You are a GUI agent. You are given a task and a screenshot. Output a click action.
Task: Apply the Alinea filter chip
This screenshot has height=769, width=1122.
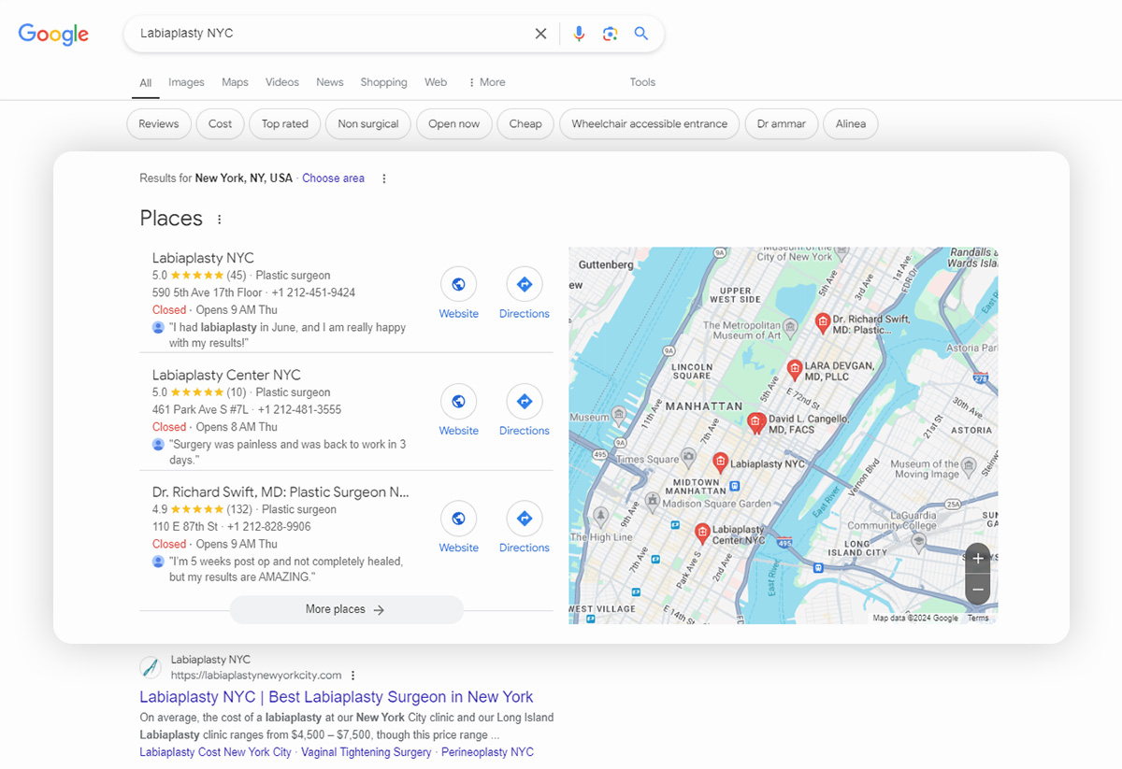coord(851,124)
